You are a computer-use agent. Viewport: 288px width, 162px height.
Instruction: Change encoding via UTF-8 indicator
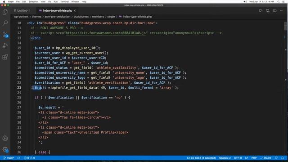238,158
